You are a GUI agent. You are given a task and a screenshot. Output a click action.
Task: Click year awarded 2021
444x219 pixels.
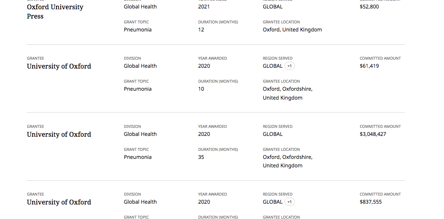pyautogui.click(x=204, y=6)
